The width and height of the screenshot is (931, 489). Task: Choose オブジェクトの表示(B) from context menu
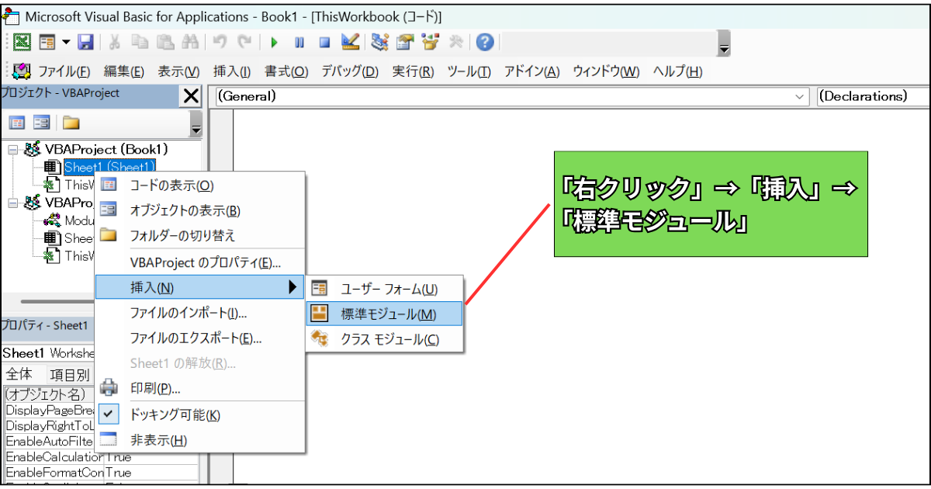pos(200,210)
